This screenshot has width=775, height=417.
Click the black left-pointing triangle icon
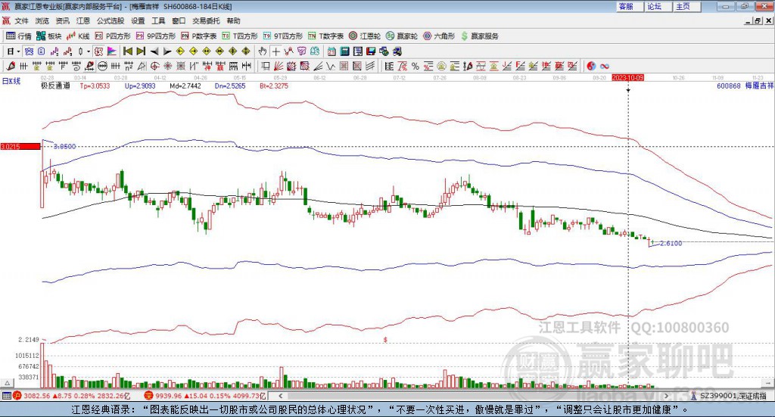pyautogui.click(x=154, y=51)
